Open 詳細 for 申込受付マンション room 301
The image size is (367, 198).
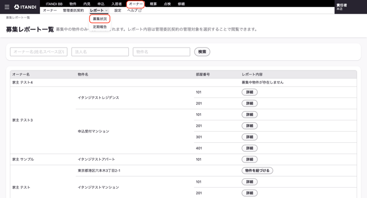pyautogui.click(x=249, y=137)
